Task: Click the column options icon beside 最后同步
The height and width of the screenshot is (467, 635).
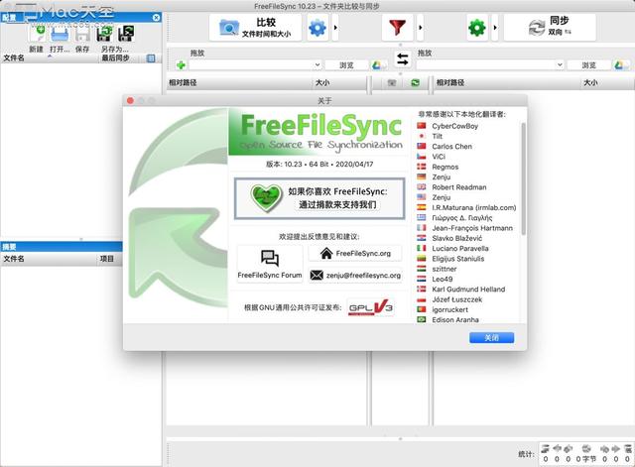Action: coord(151,58)
